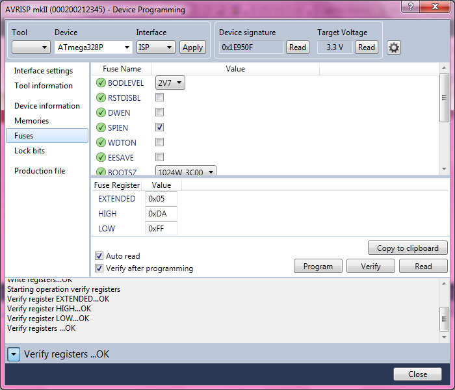Image resolution: width=455 pixels, height=390 pixels.
Task: Click green check icon next to WDTON
Action: click(101, 142)
